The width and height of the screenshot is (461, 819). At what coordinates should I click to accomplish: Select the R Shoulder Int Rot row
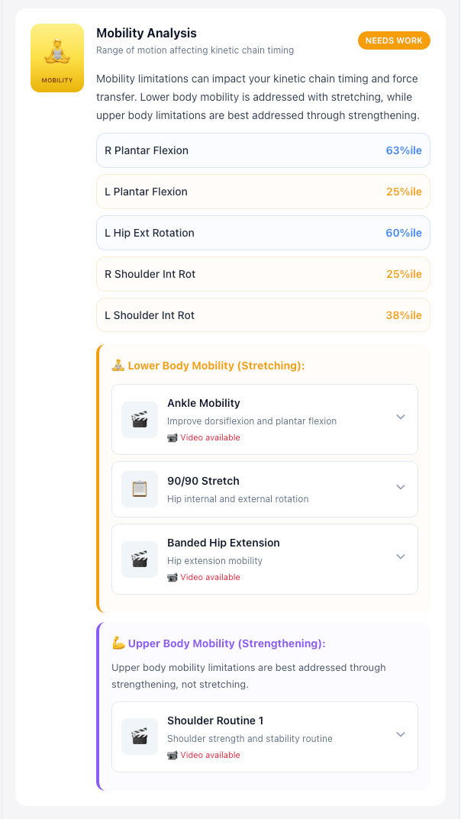pos(263,273)
